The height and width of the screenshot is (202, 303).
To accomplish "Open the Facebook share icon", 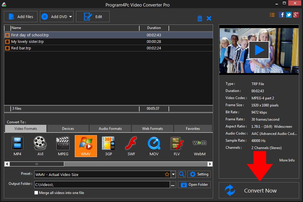I will (281, 14).
